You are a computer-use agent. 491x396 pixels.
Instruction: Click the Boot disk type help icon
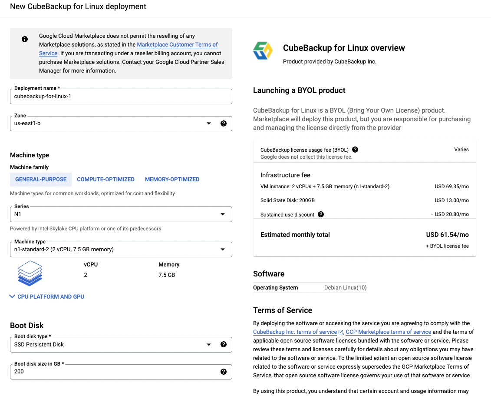[x=223, y=344]
